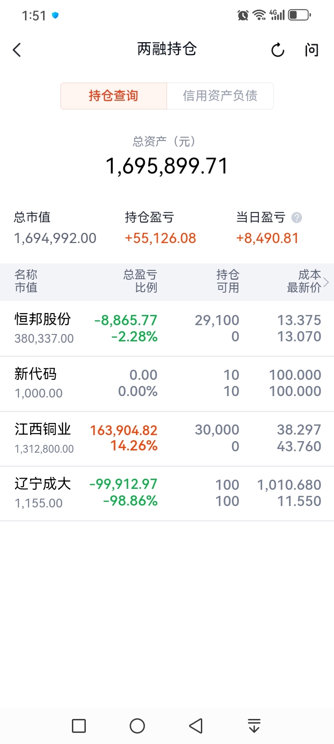Tap the Android home circle button

point(137,725)
